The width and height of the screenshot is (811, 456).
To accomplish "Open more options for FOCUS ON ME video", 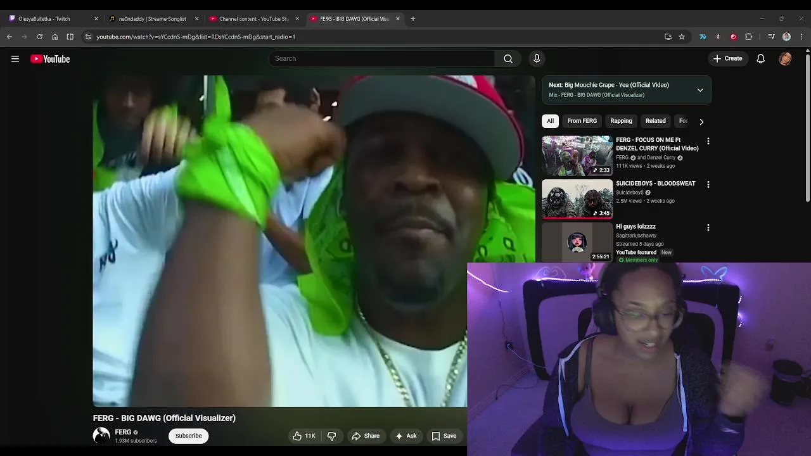I will point(708,141).
